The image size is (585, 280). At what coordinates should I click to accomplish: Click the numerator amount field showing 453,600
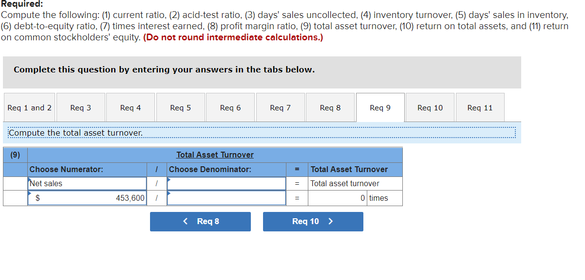point(87,197)
